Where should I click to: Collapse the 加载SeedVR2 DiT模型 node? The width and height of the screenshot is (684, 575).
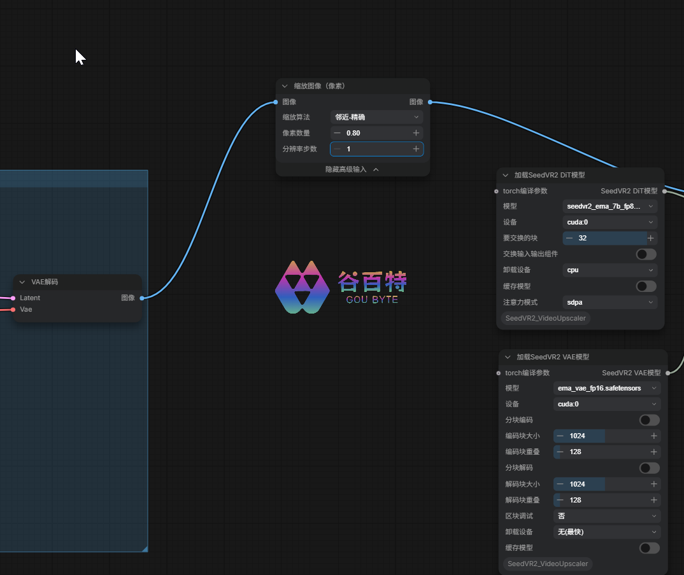tap(506, 175)
